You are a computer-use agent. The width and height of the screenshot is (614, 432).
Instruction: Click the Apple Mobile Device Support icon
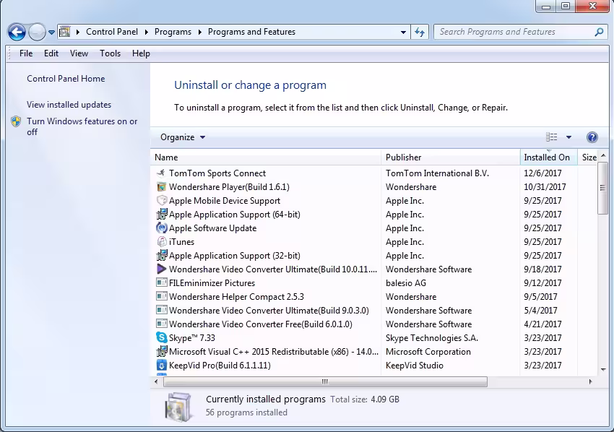(161, 201)
